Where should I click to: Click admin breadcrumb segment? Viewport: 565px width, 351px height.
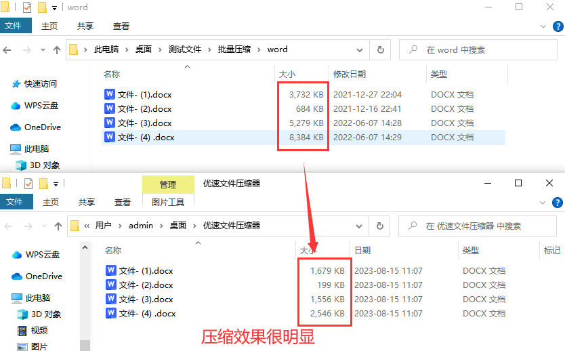141,226
